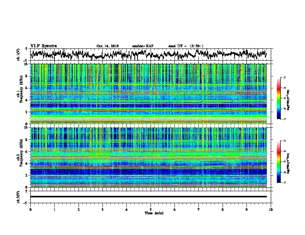Click the ch.1 color bar "log(PSD)" label
Viewport: 305px width, 235px height.
point(288,100)
